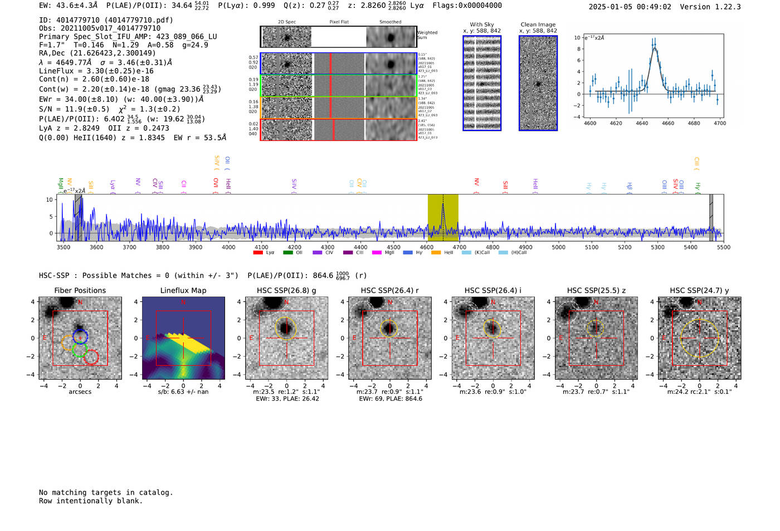Open the Fiber Positions image
The width and height of the screenshot is (780, 531).
click(x=80, y=338)
